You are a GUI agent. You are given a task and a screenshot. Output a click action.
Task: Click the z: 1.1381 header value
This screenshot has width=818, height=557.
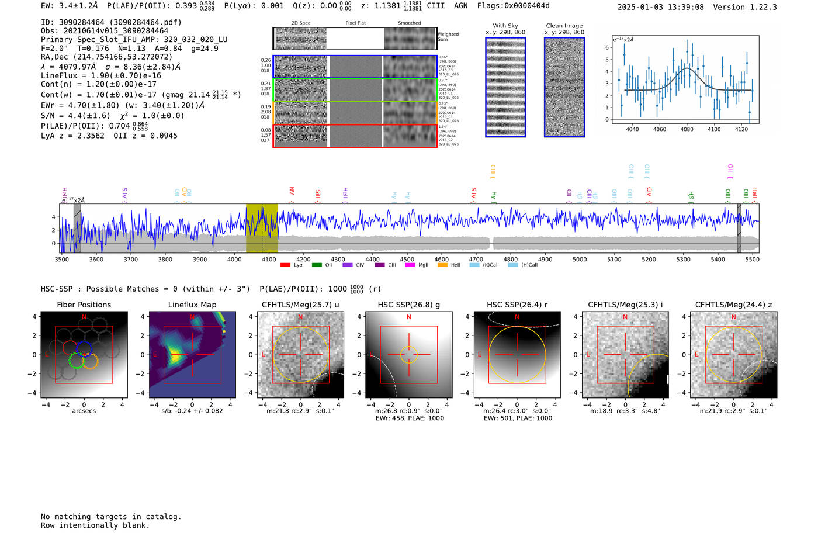tap(391, 6)
